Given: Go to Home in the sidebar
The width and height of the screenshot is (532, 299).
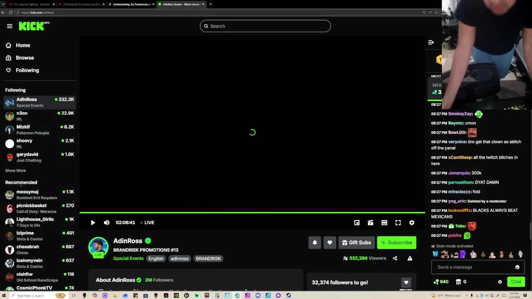Looking at the screenshot, I should point(23,45).
